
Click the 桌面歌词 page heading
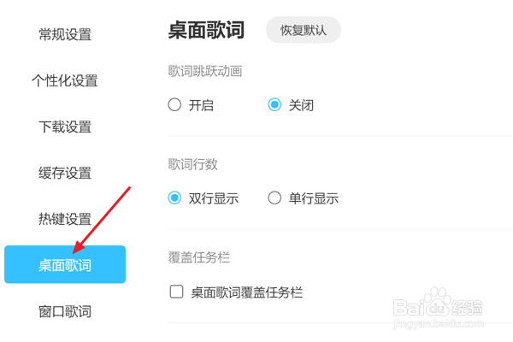pos(206,30)
